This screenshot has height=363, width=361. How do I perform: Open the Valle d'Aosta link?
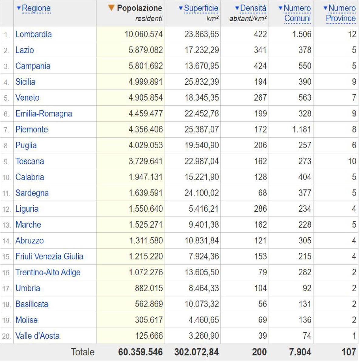tap(37, 336)
